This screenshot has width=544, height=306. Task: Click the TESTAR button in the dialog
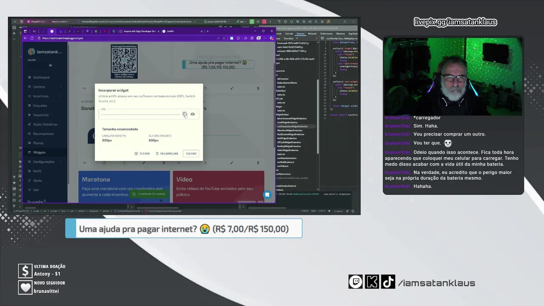(142, 153)
